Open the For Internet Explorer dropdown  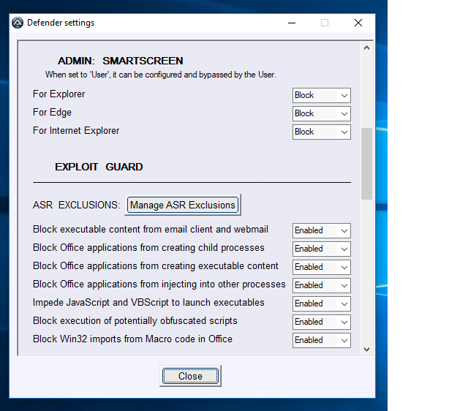tap(322, 132)
